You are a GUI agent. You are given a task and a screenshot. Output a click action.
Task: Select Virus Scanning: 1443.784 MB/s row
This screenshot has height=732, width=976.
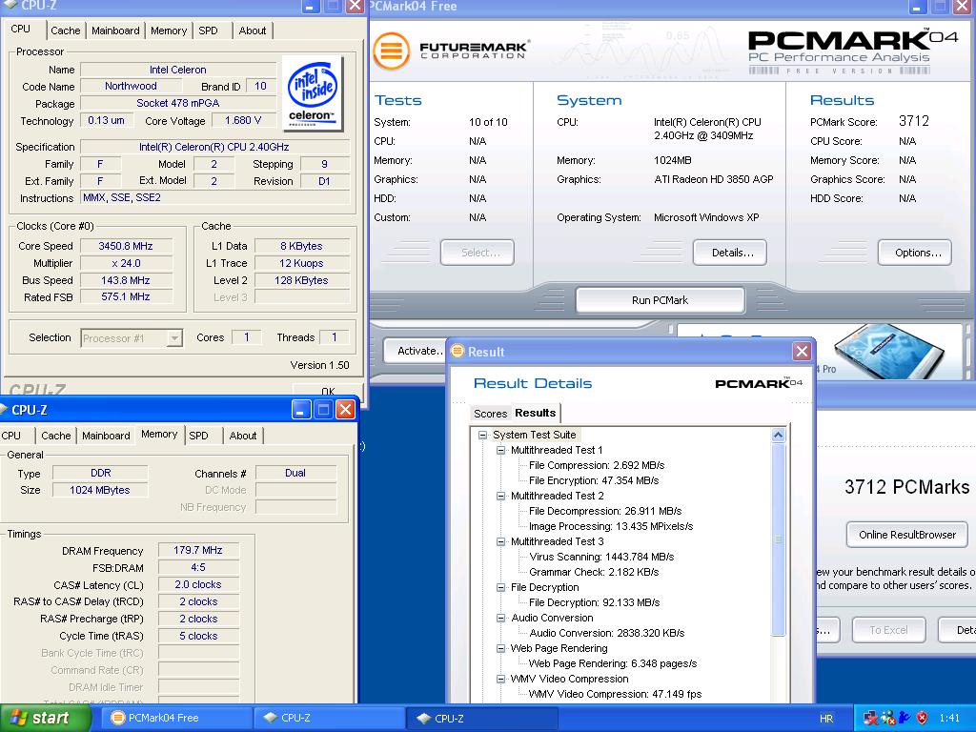(601, 557)
